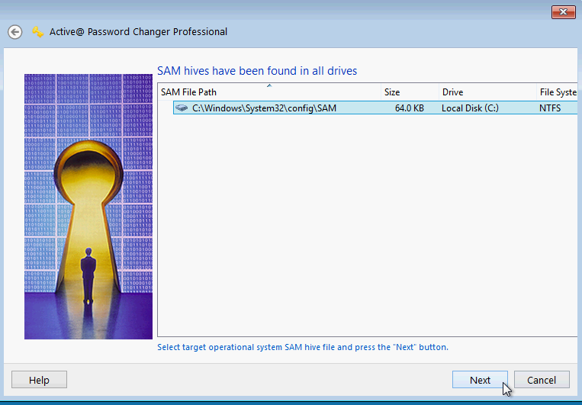Viewport: 582px width, 405px height.
Task: Click the Active@ Password Changer Professional title
Action: pos(138,32)
